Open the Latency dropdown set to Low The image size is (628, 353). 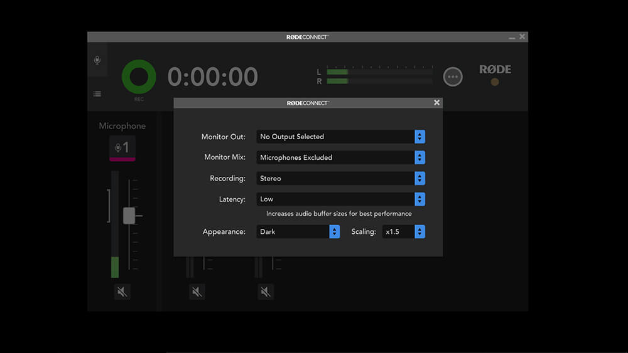tap(340, 199)
